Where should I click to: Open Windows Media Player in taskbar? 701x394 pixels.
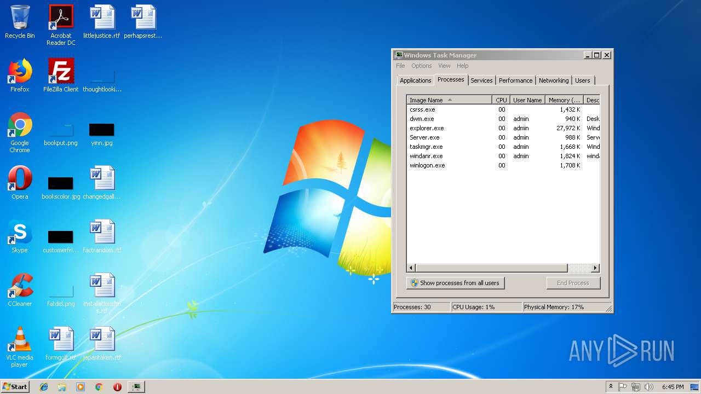click(x=81, y=387)
